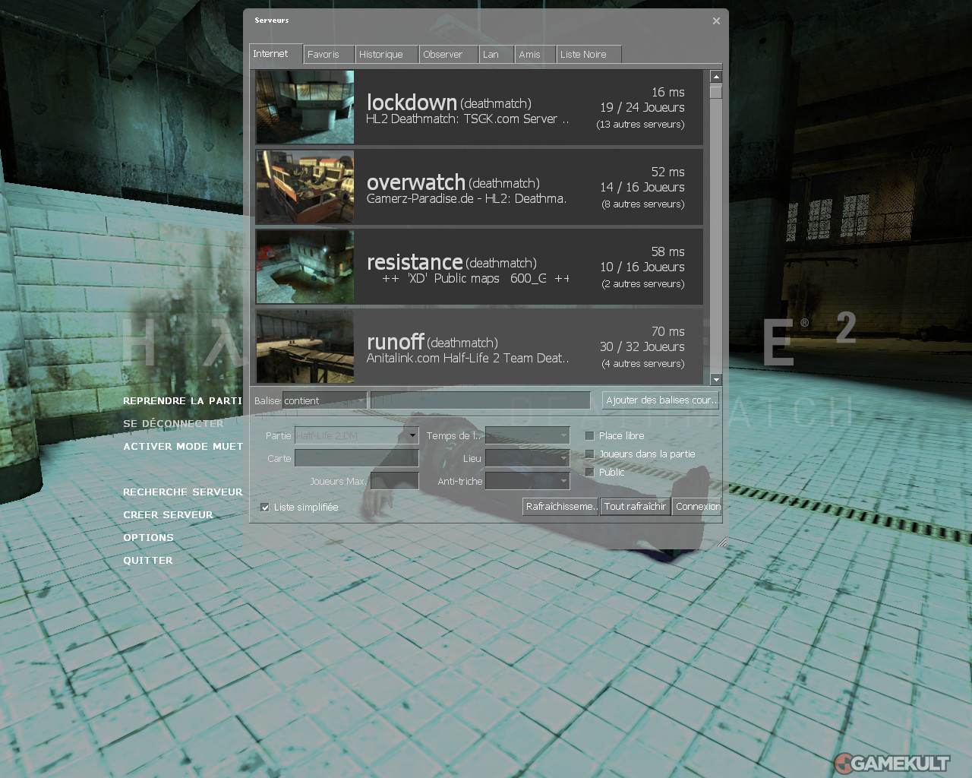Open the Amis tab
The image size is (972, 778).
click(x=535, y=55)
